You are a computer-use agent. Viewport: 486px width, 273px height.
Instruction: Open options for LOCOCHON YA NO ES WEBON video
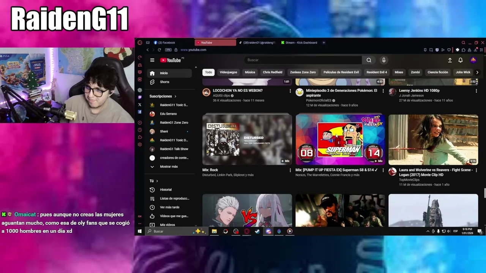point(290,91)
